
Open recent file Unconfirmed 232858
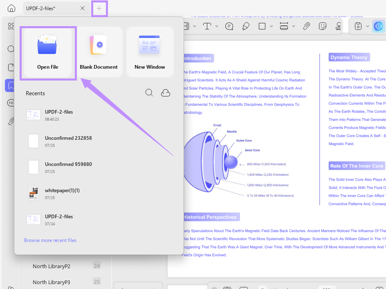(x=99, y=141)
